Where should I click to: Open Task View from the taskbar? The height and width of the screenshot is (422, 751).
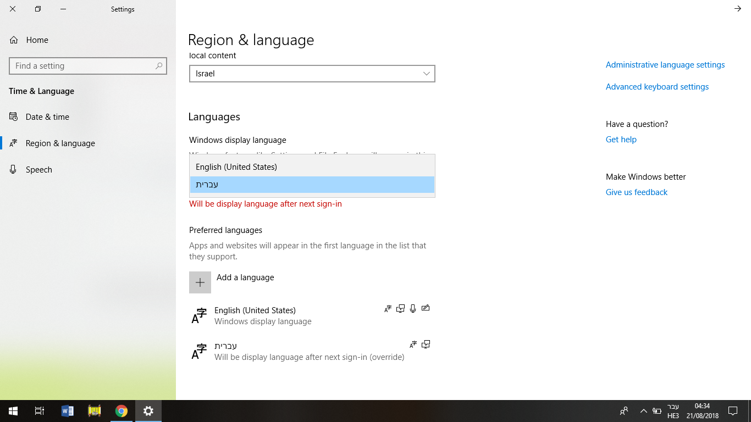click(x=40, y=411)
